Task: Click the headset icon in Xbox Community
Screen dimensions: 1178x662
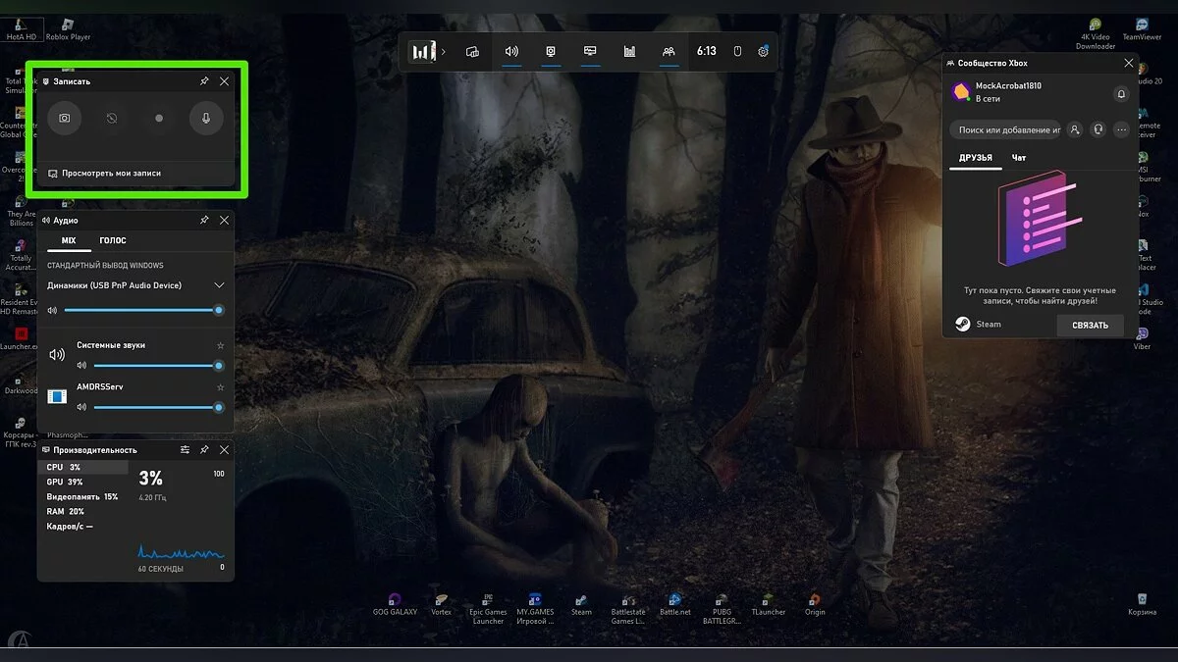Action: click(1098, 129)
